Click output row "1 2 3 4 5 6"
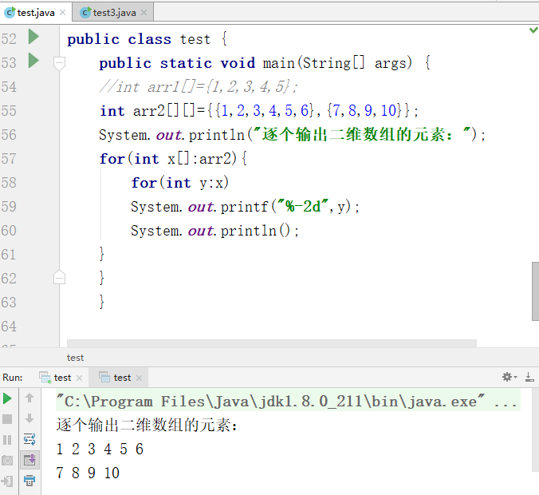 tap(100, 449)
